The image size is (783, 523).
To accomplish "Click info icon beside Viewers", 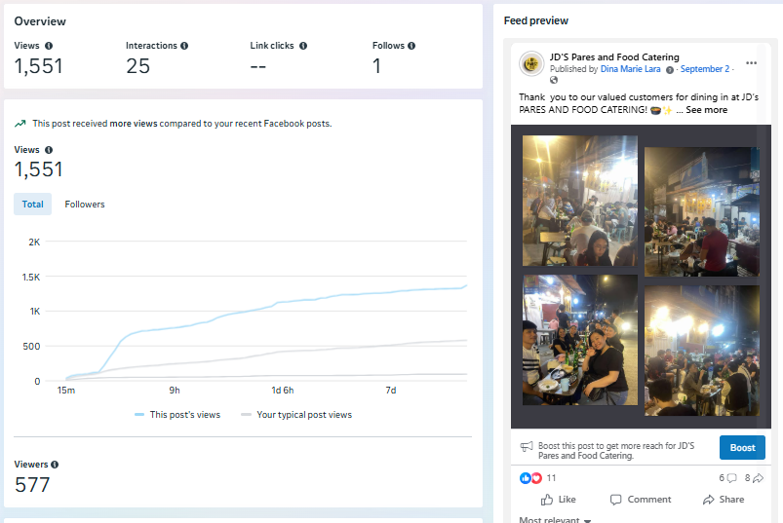I will [55, 465].
